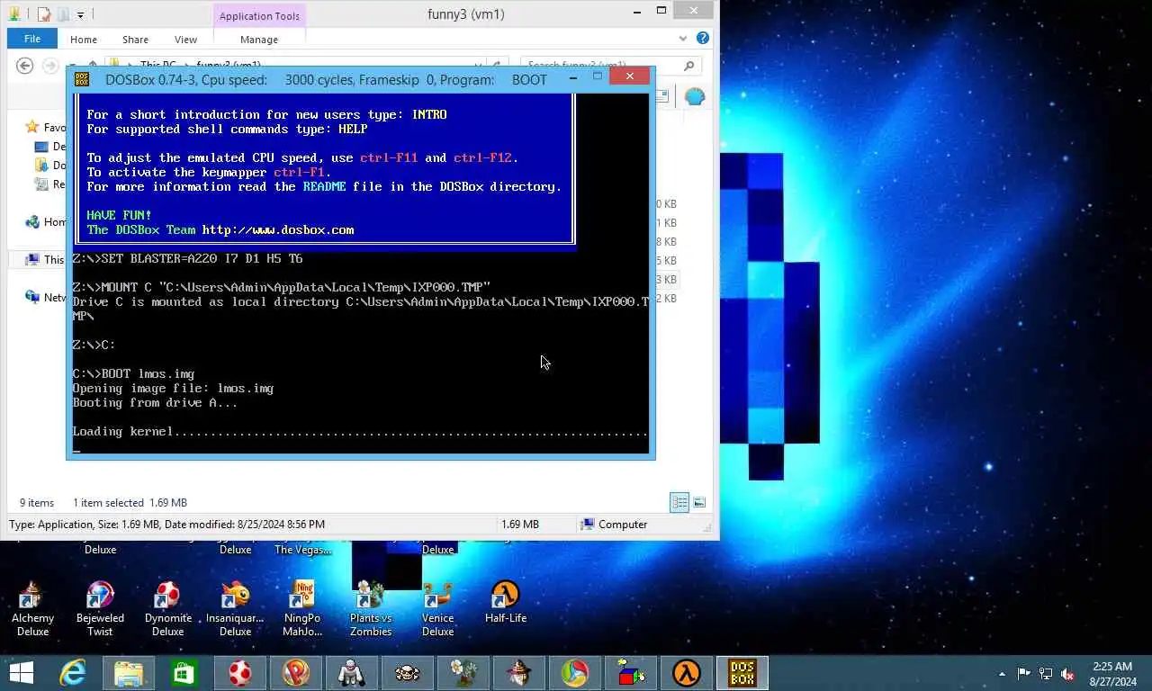Select the Favorites star in navigation pane
Screen dimensions: 1152x691
coord(32,127)
